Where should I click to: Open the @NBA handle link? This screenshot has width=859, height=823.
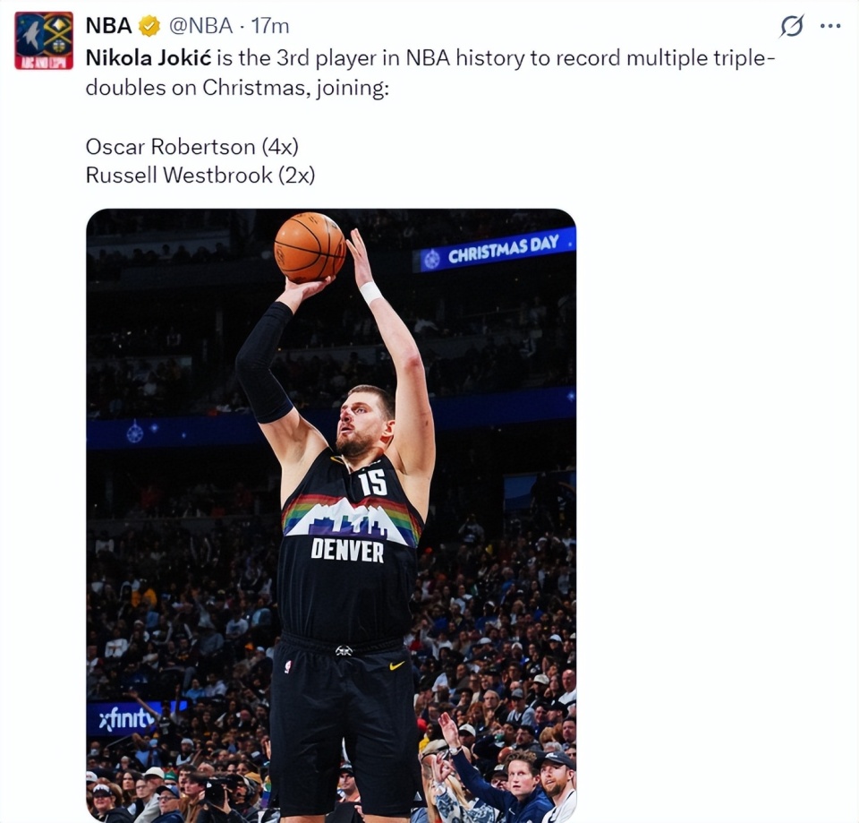(x=200, y=26)
